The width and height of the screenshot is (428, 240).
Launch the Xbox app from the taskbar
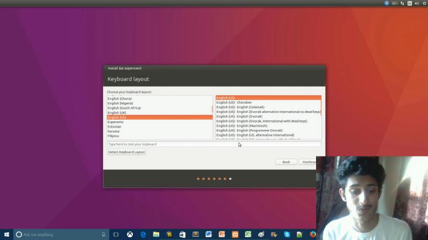click(x=130, y=234)
